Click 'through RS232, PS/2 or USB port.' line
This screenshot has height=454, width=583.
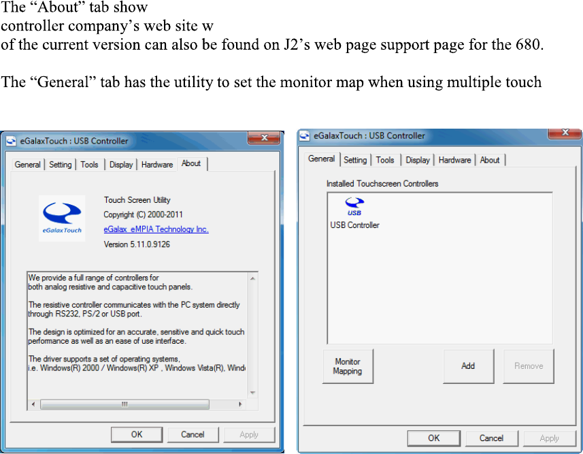click(85, 314)
